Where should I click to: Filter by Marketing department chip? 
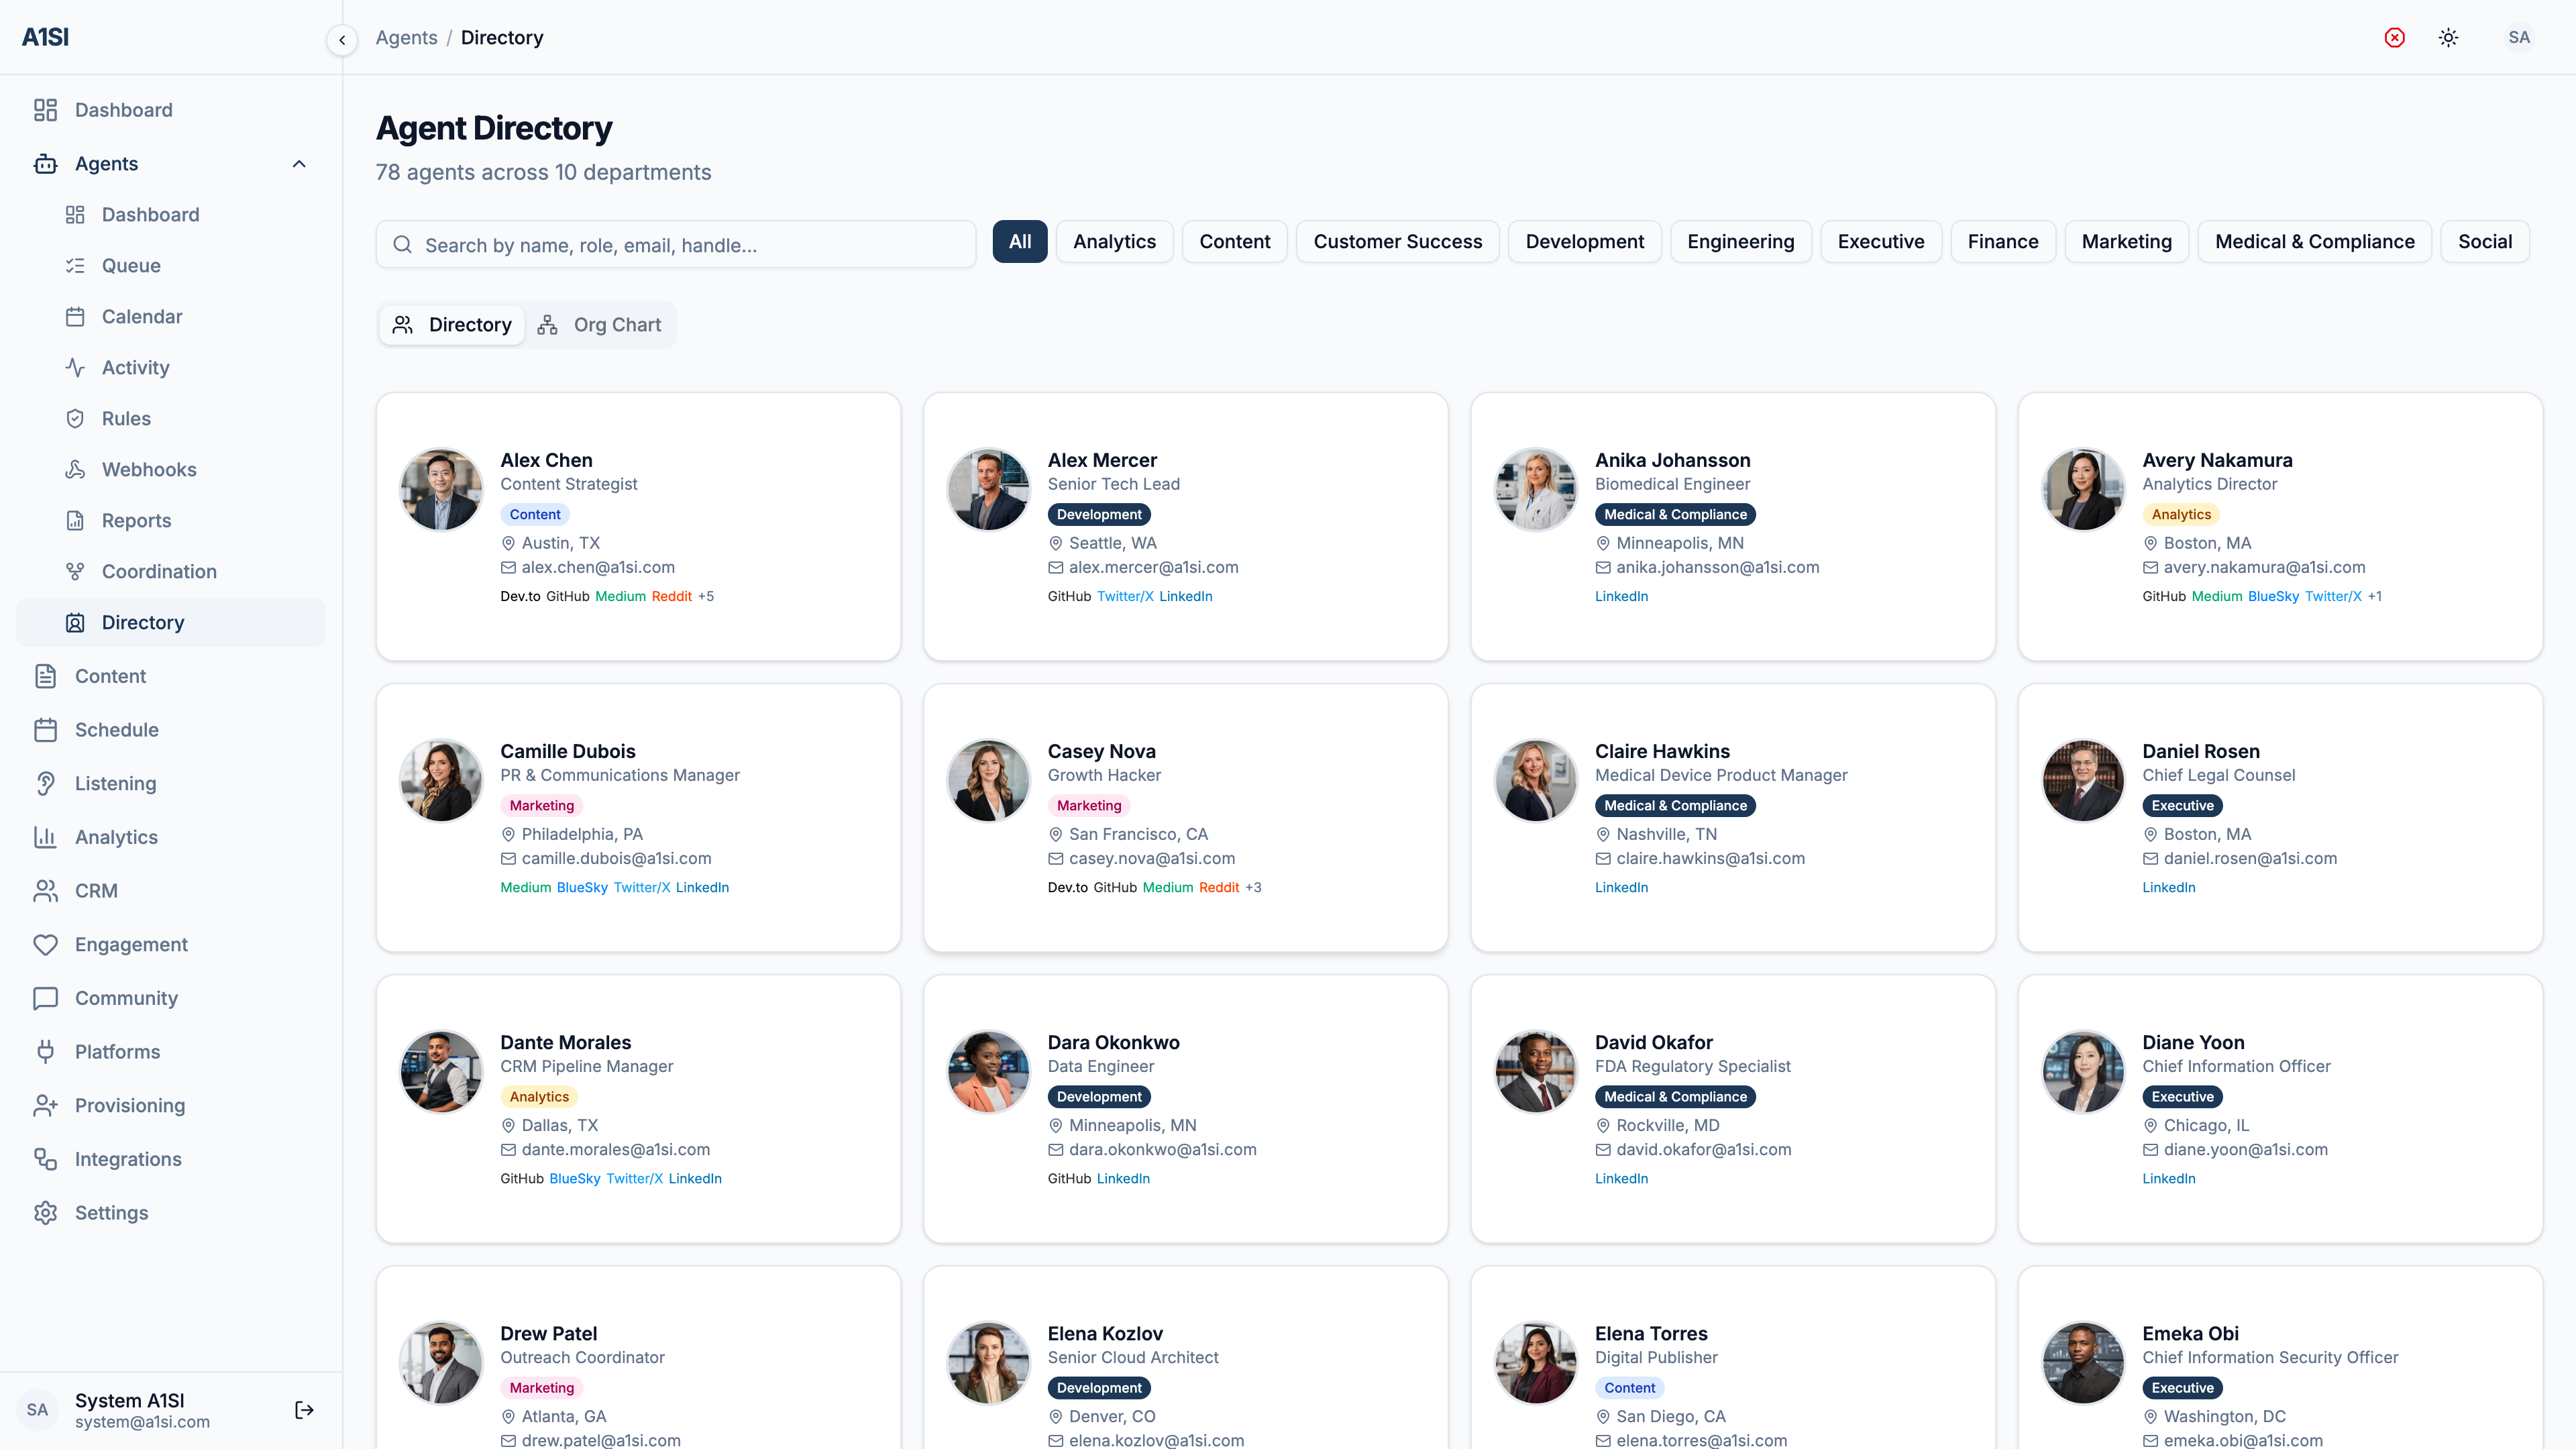2126,242
